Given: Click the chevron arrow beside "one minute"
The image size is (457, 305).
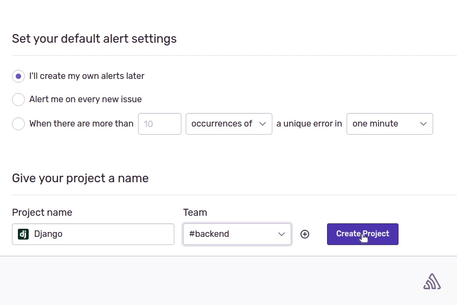Looking at the screenshot, I should pyautogui.click(x=423, y=124).
